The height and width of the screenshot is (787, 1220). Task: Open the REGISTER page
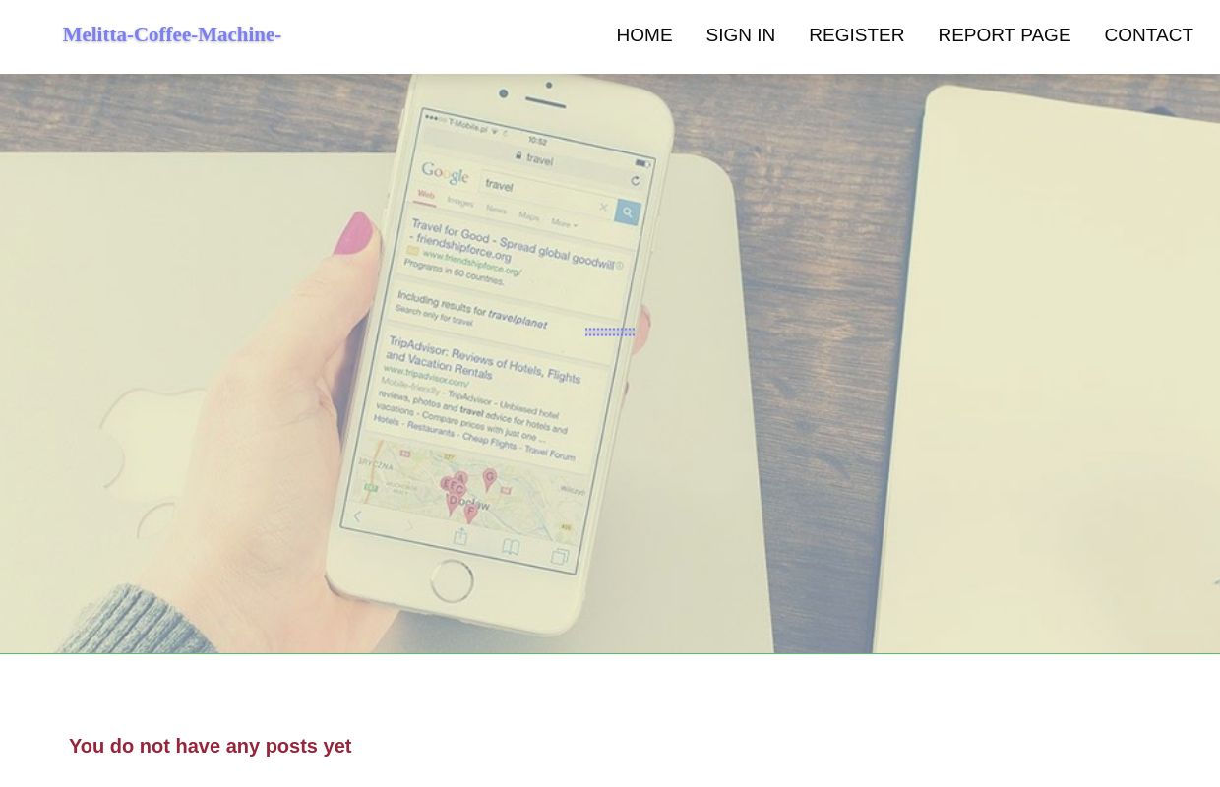[856, 35]
